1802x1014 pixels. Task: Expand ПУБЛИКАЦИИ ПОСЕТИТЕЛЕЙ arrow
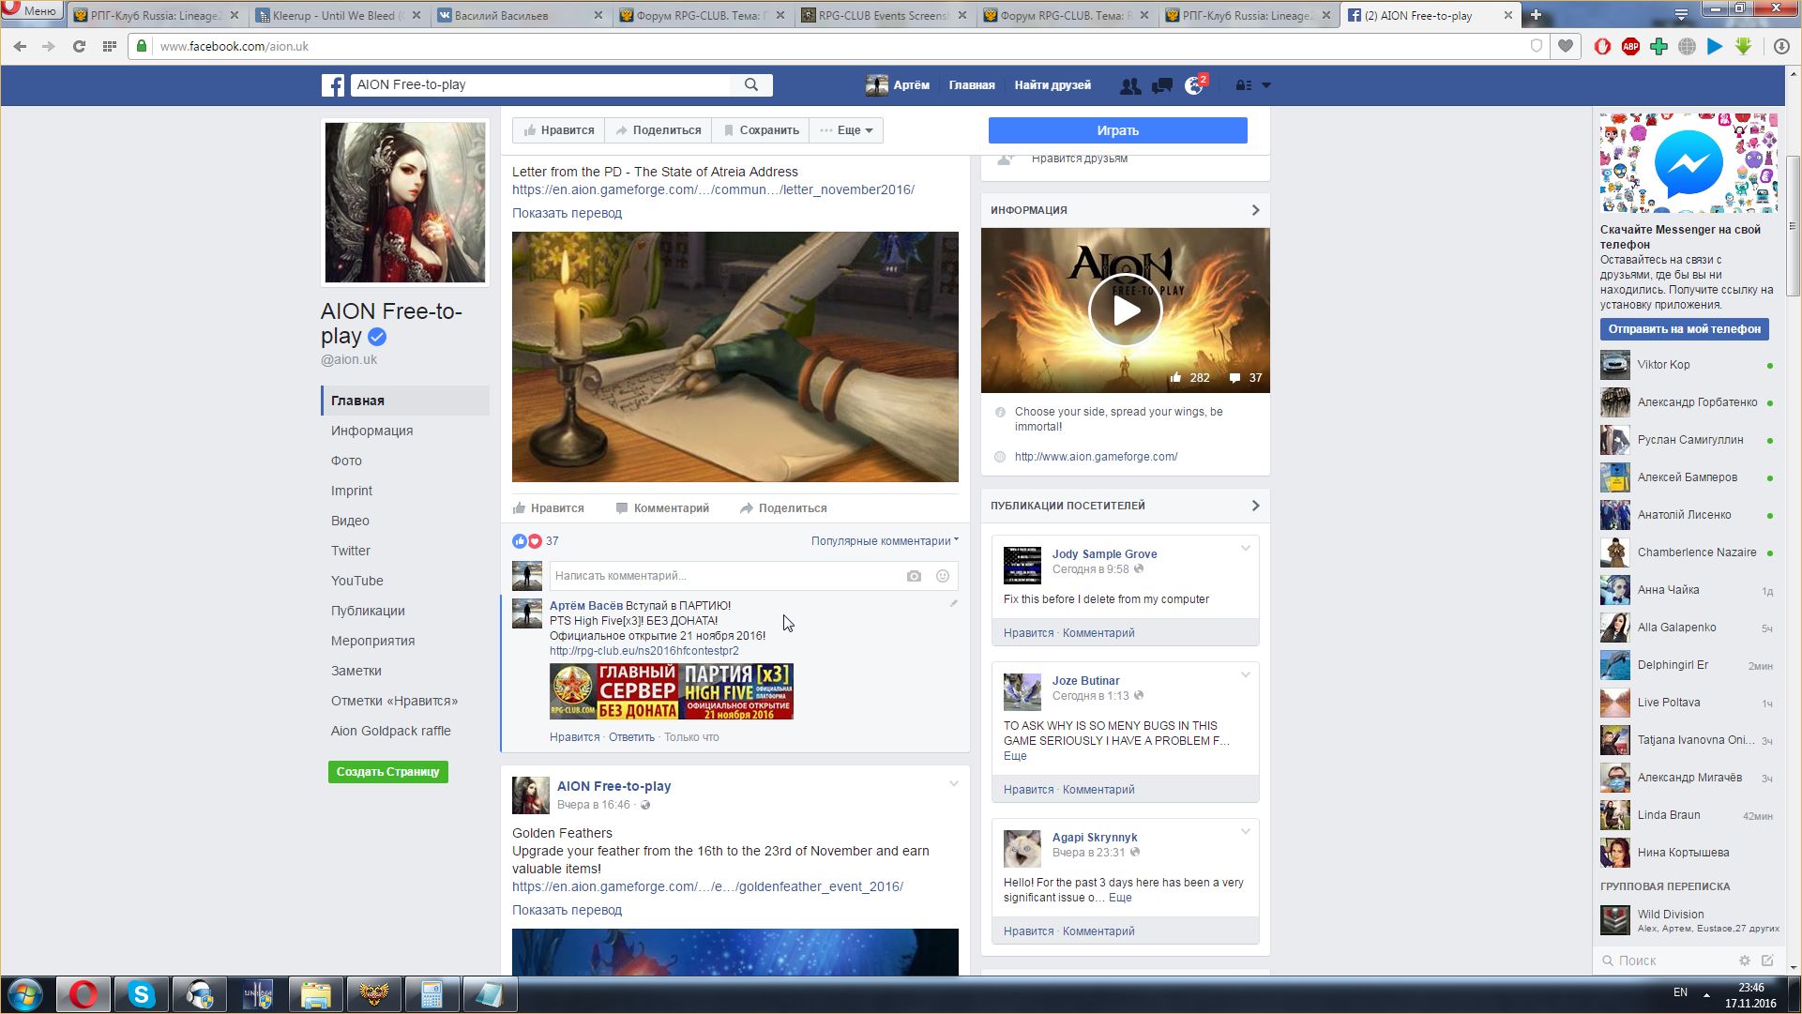click(x=1255, y=506)
